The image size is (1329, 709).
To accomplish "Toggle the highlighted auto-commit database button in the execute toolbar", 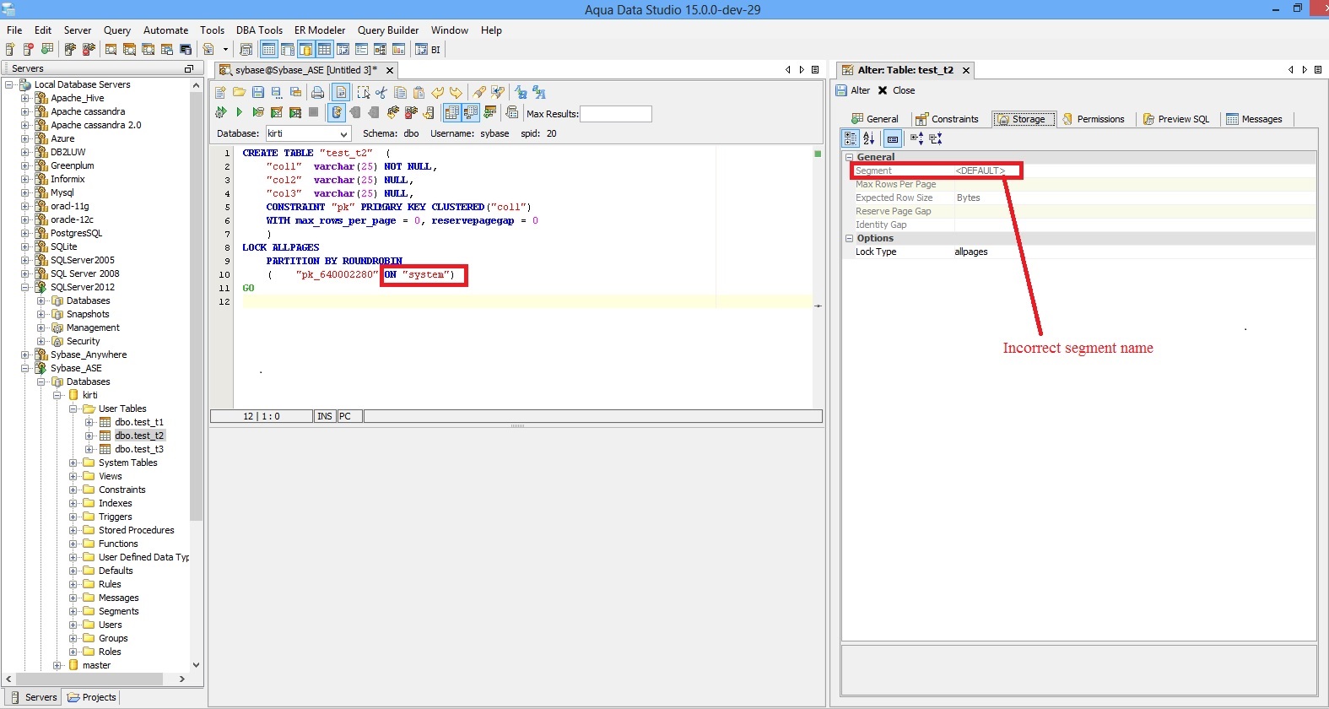I will point(337,112).
